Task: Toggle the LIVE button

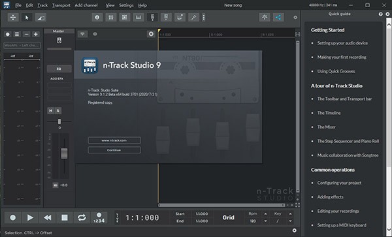Action: pos(118,218)
